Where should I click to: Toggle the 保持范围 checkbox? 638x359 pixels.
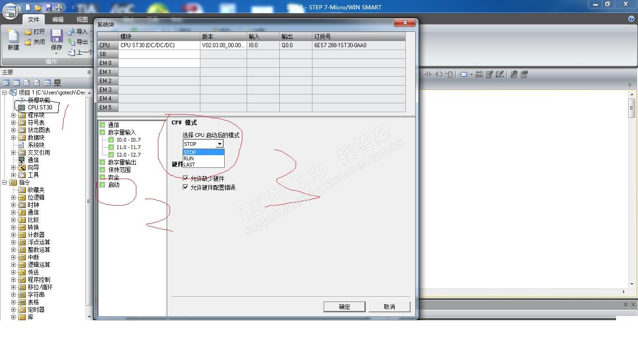[102, 170]
